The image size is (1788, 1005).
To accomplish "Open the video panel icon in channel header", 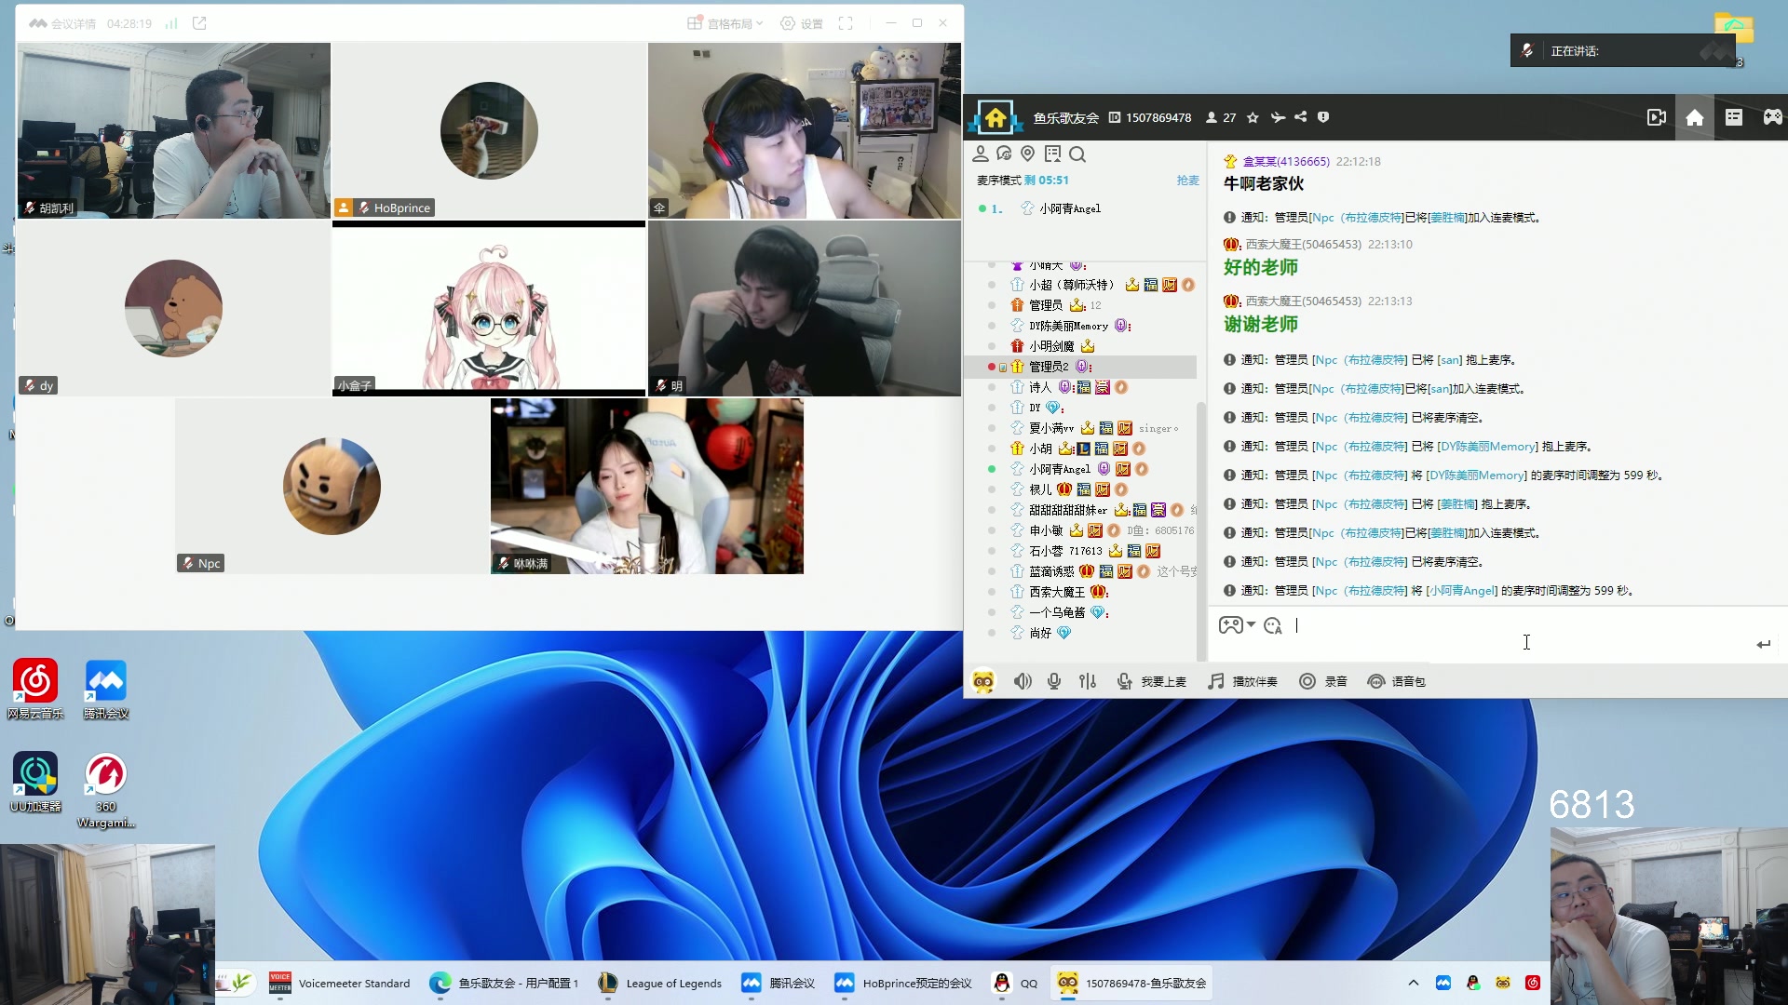I will point(1656,117).
